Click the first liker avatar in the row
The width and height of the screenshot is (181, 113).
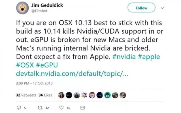61,95
